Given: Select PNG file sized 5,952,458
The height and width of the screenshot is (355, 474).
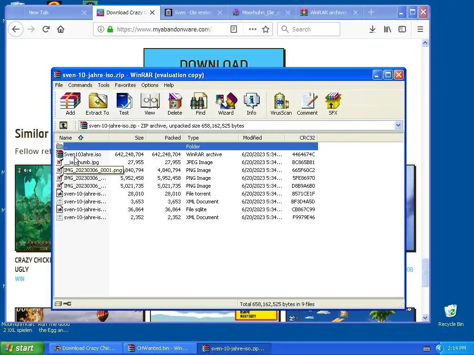Looking at the screenshot, I should pos(186,178).
